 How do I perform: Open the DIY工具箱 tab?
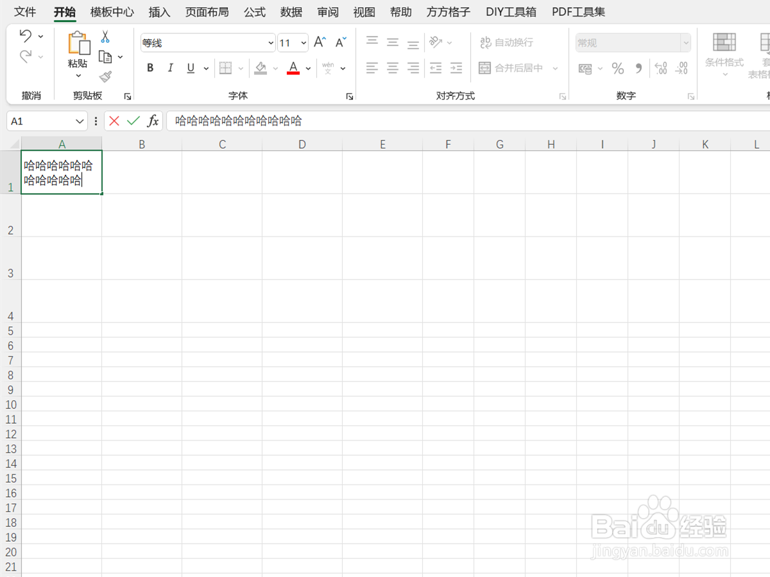511,12
